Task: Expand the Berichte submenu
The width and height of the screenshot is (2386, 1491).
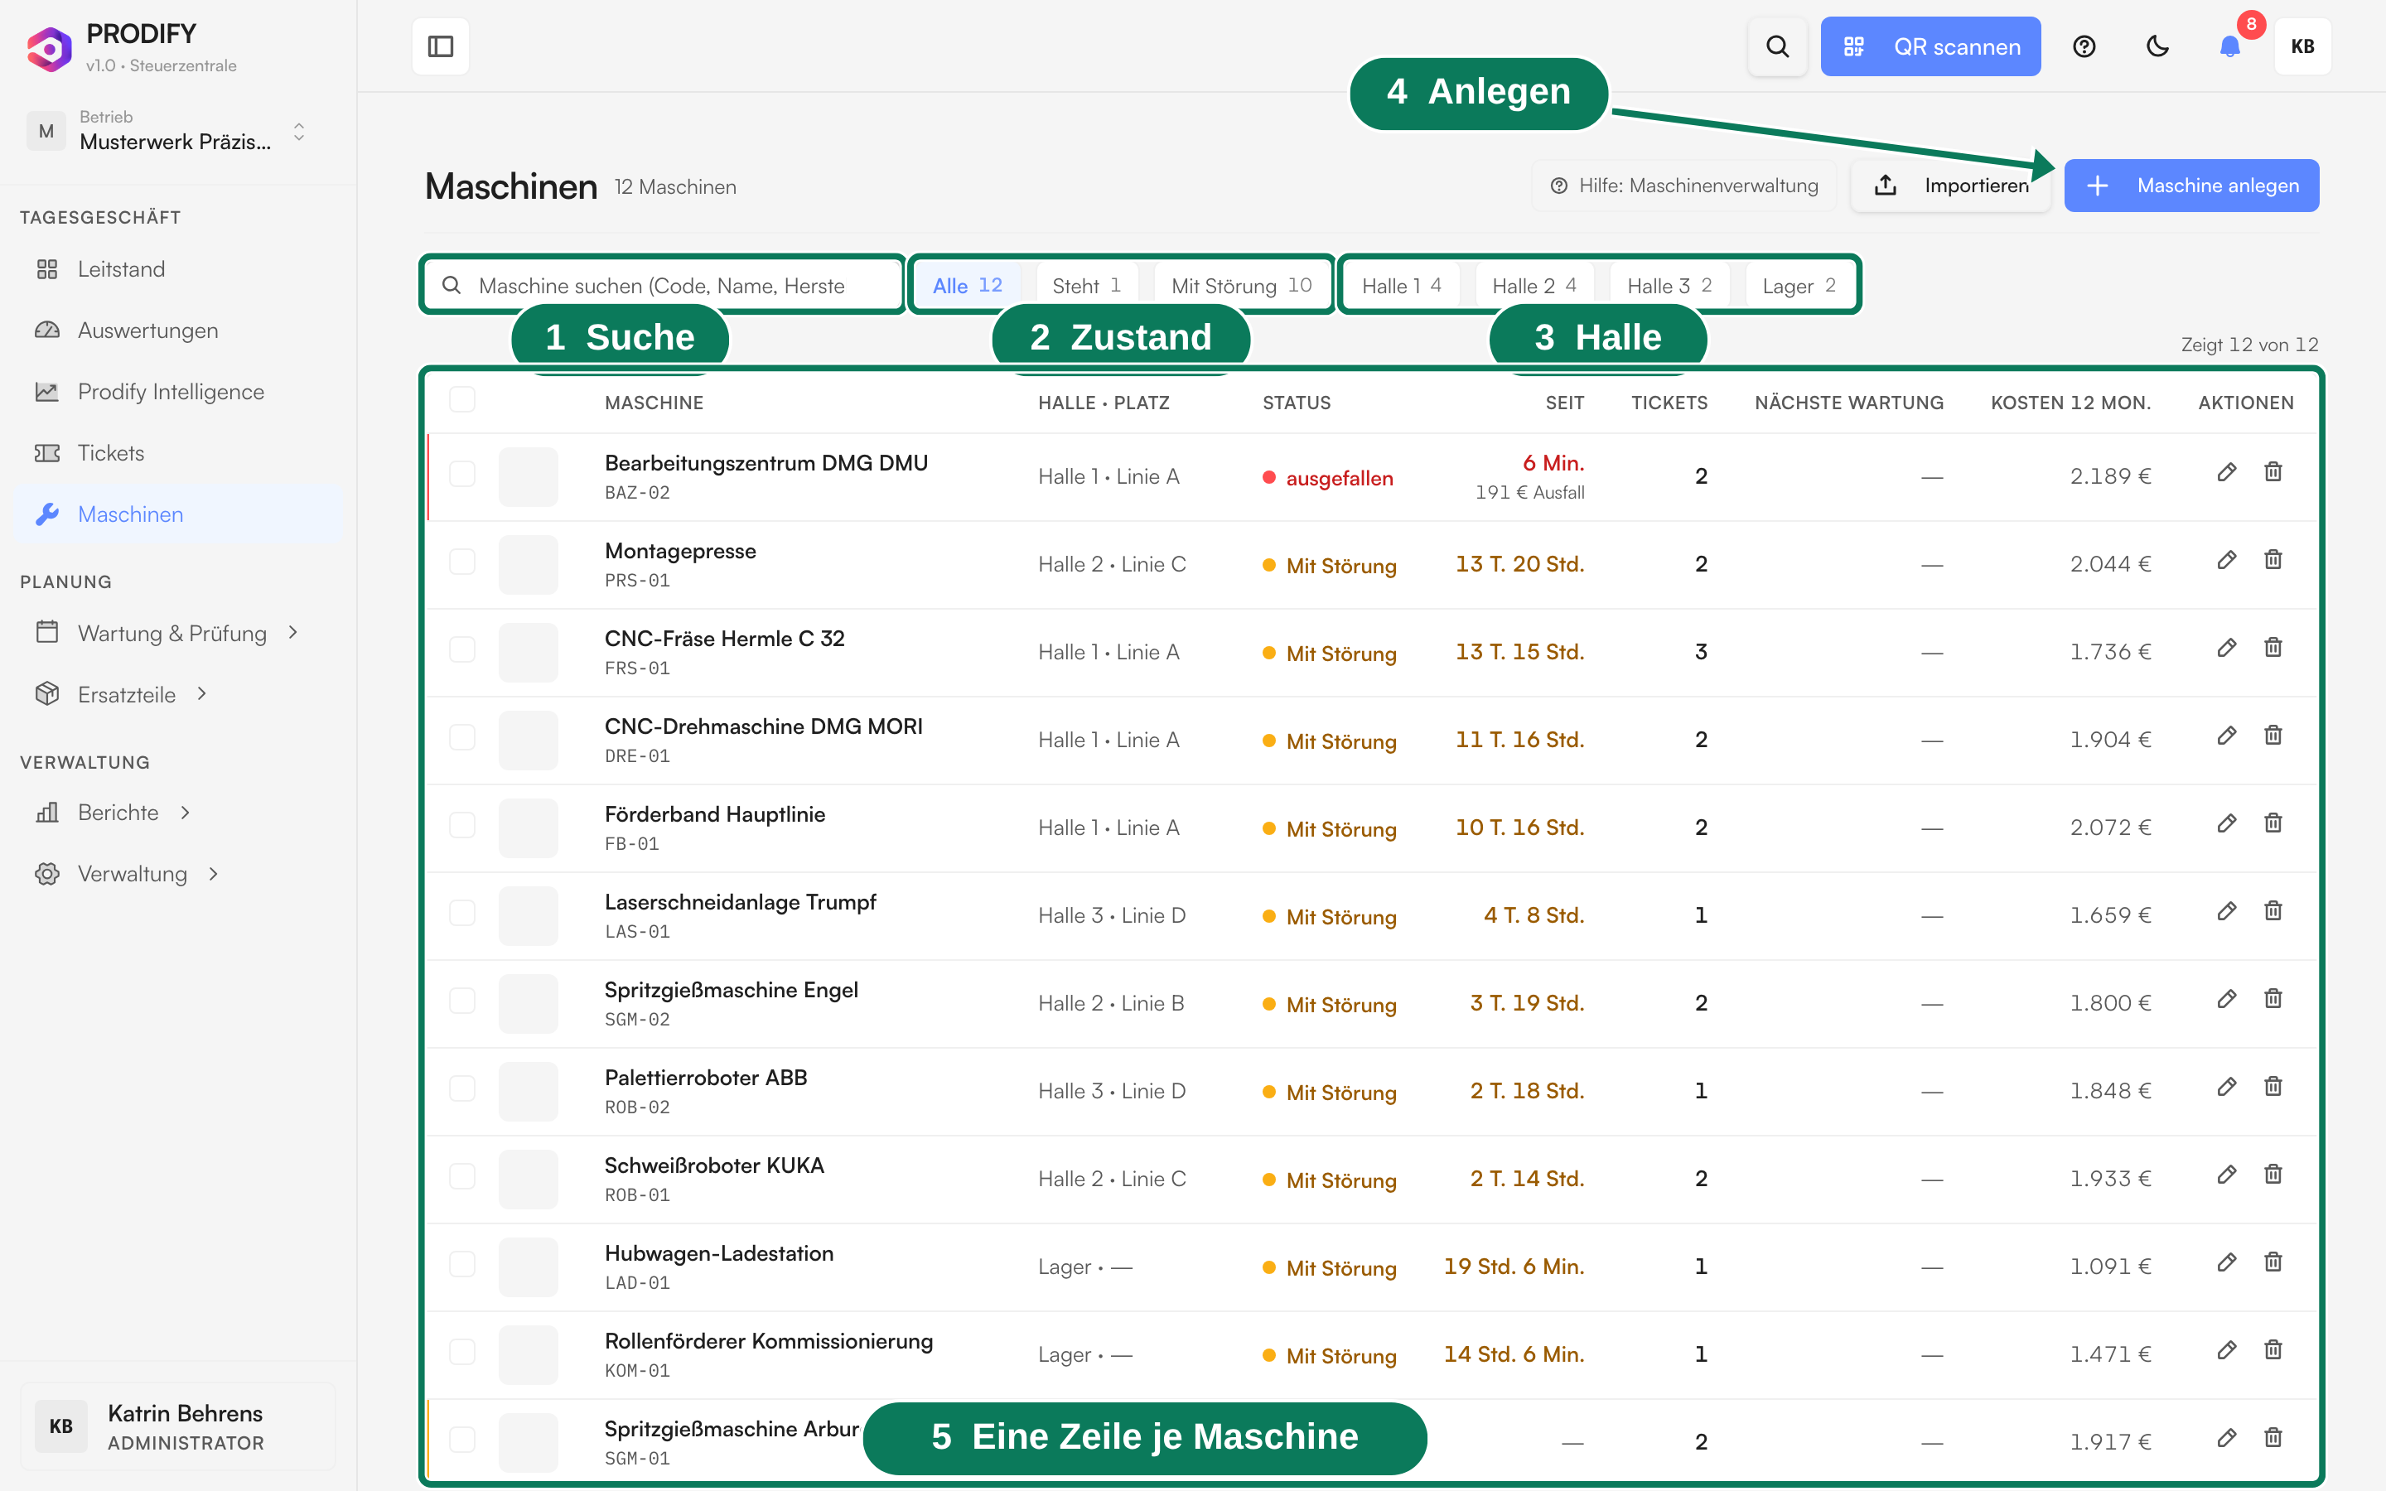Action: (x=177, y=813)
